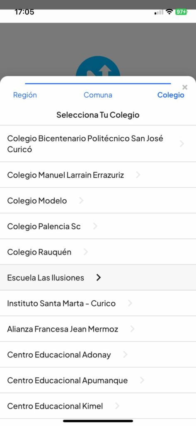196x426 pixels.
Task: Select the Colegio tab
Action: 171,95
